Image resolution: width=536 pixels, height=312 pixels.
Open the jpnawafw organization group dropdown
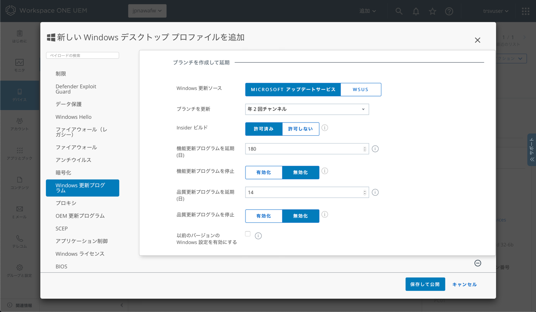coord(148,11)
